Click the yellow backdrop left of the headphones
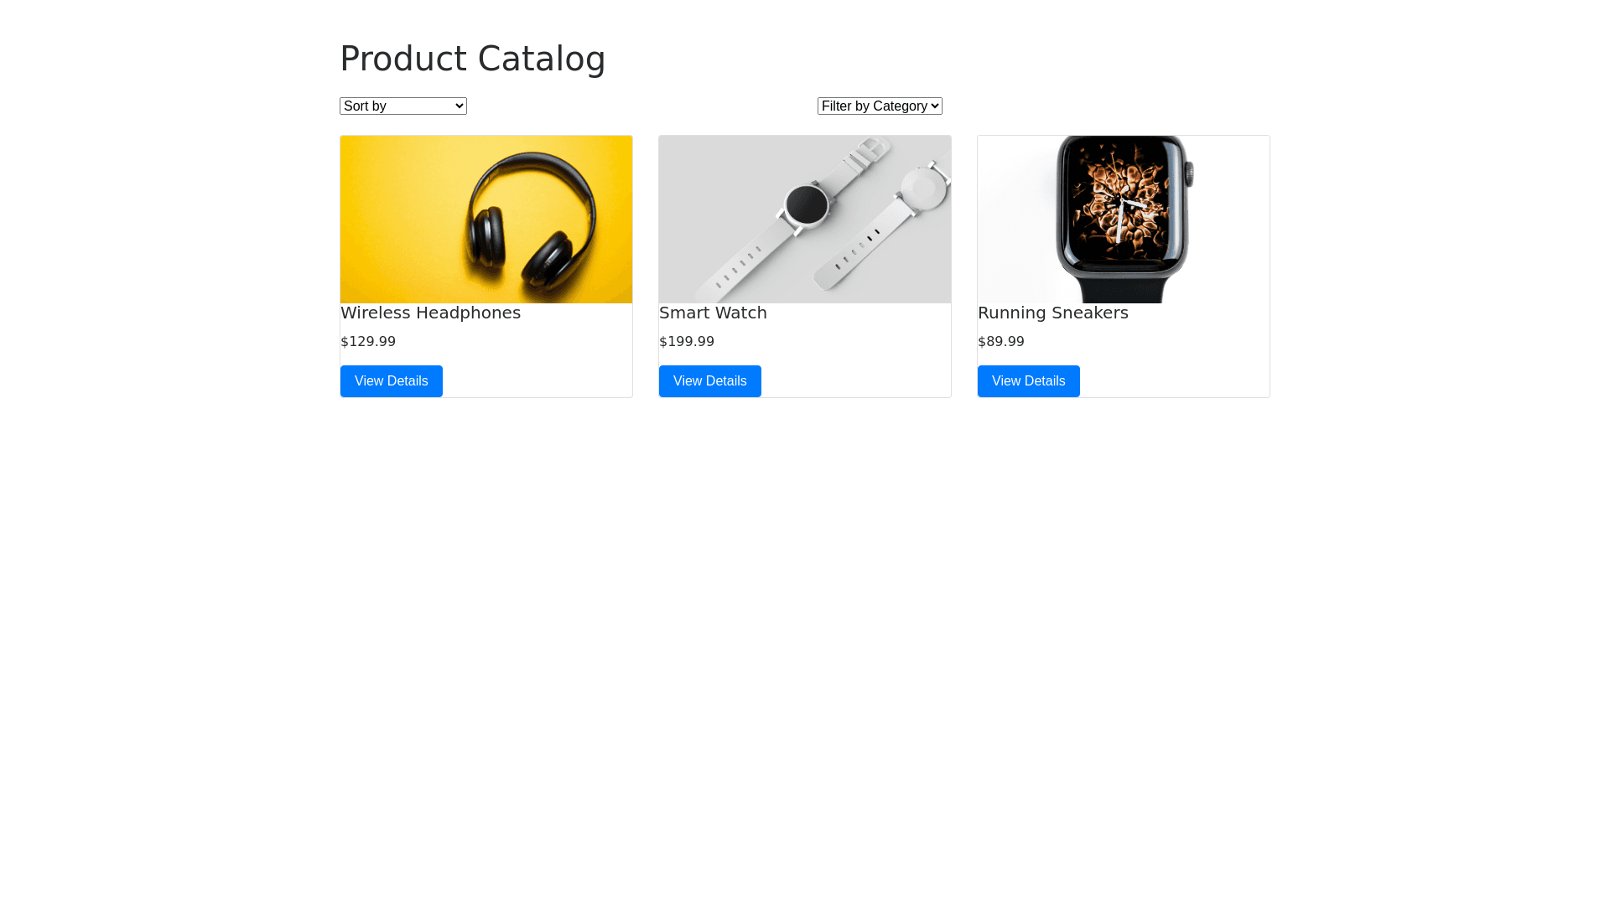The image size is (1610, 905). click(x=394, y=218)
